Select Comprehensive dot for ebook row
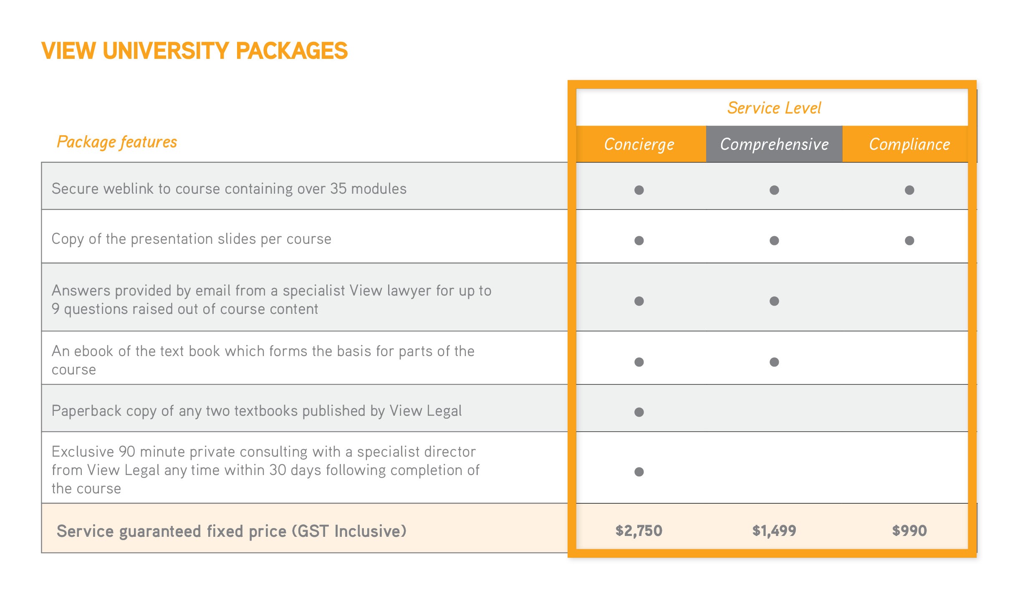Image resolution: width=1035 pixels, height=599 pixels. (774, 362)
